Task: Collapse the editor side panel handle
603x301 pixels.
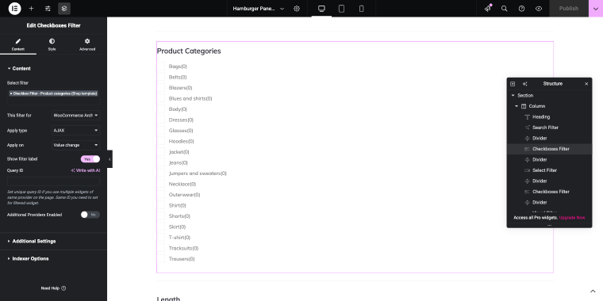Action: 109,159
